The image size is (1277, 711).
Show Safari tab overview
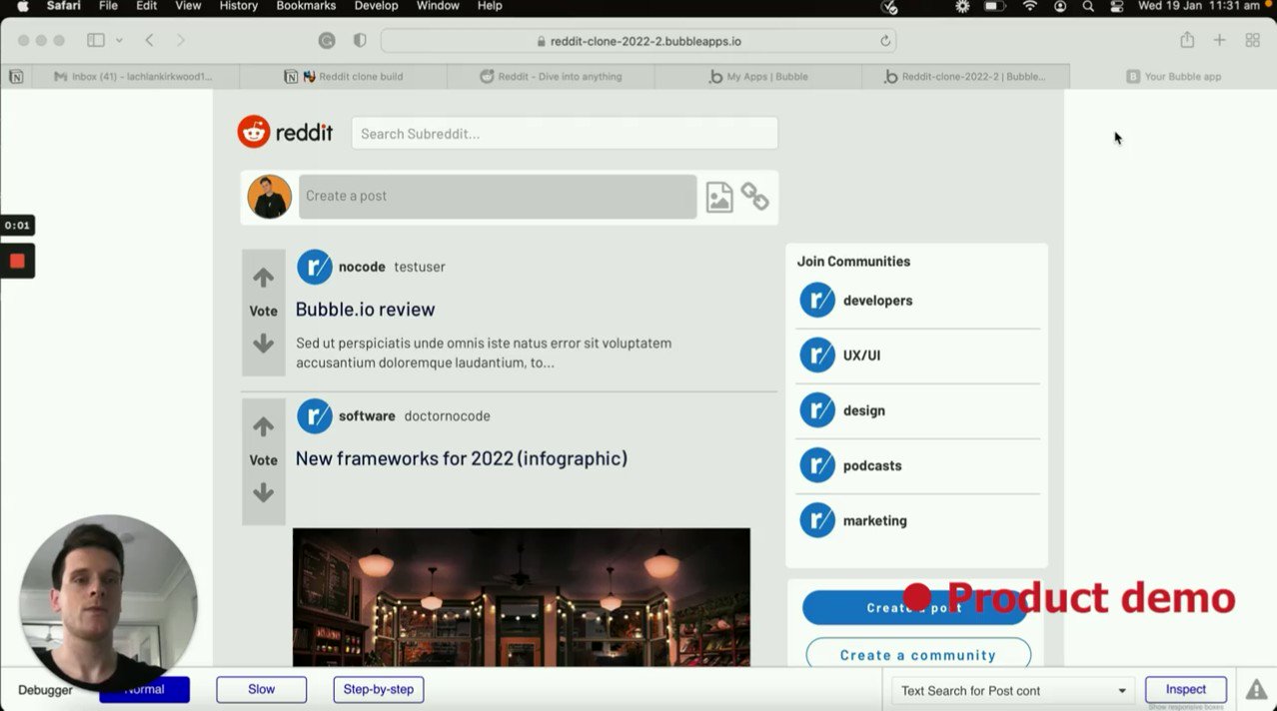(1252, 40)
